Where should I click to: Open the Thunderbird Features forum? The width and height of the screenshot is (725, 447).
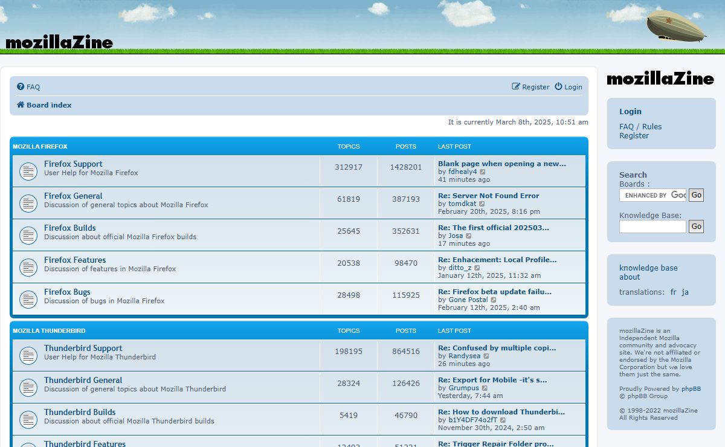pyautogui.click(x=85, y=443)
